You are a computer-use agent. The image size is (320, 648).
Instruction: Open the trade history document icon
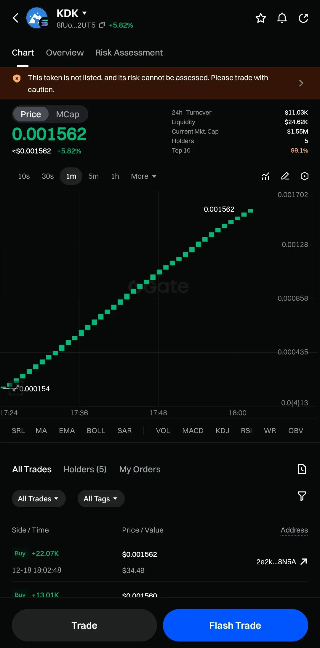[x=302, y=469]
